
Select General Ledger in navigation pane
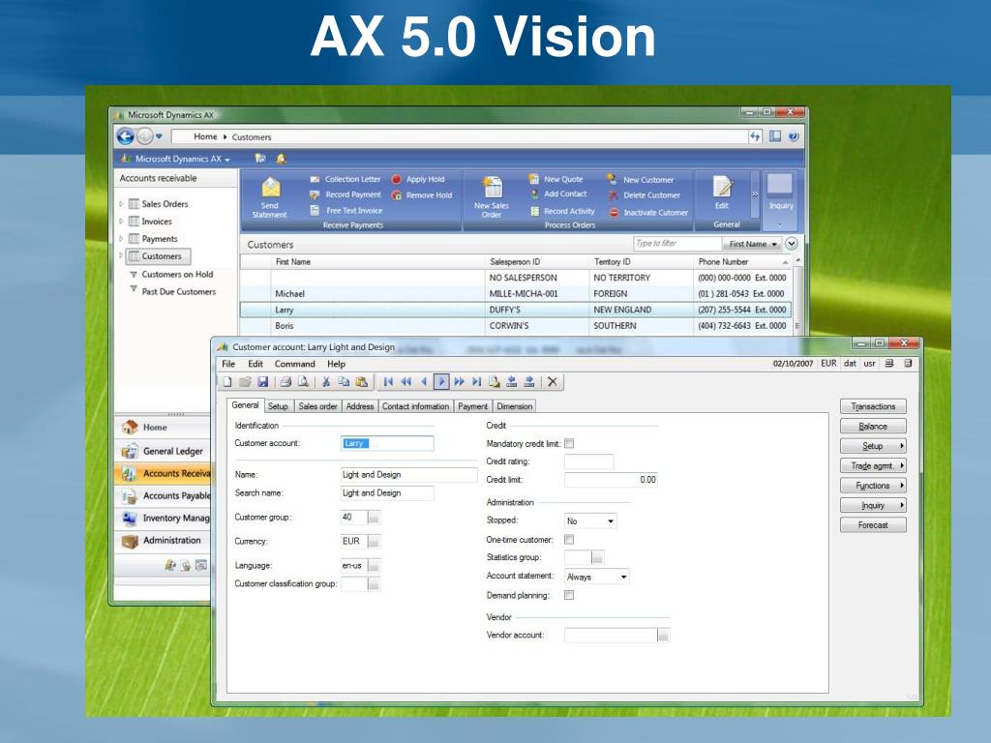tap(165, 451)
